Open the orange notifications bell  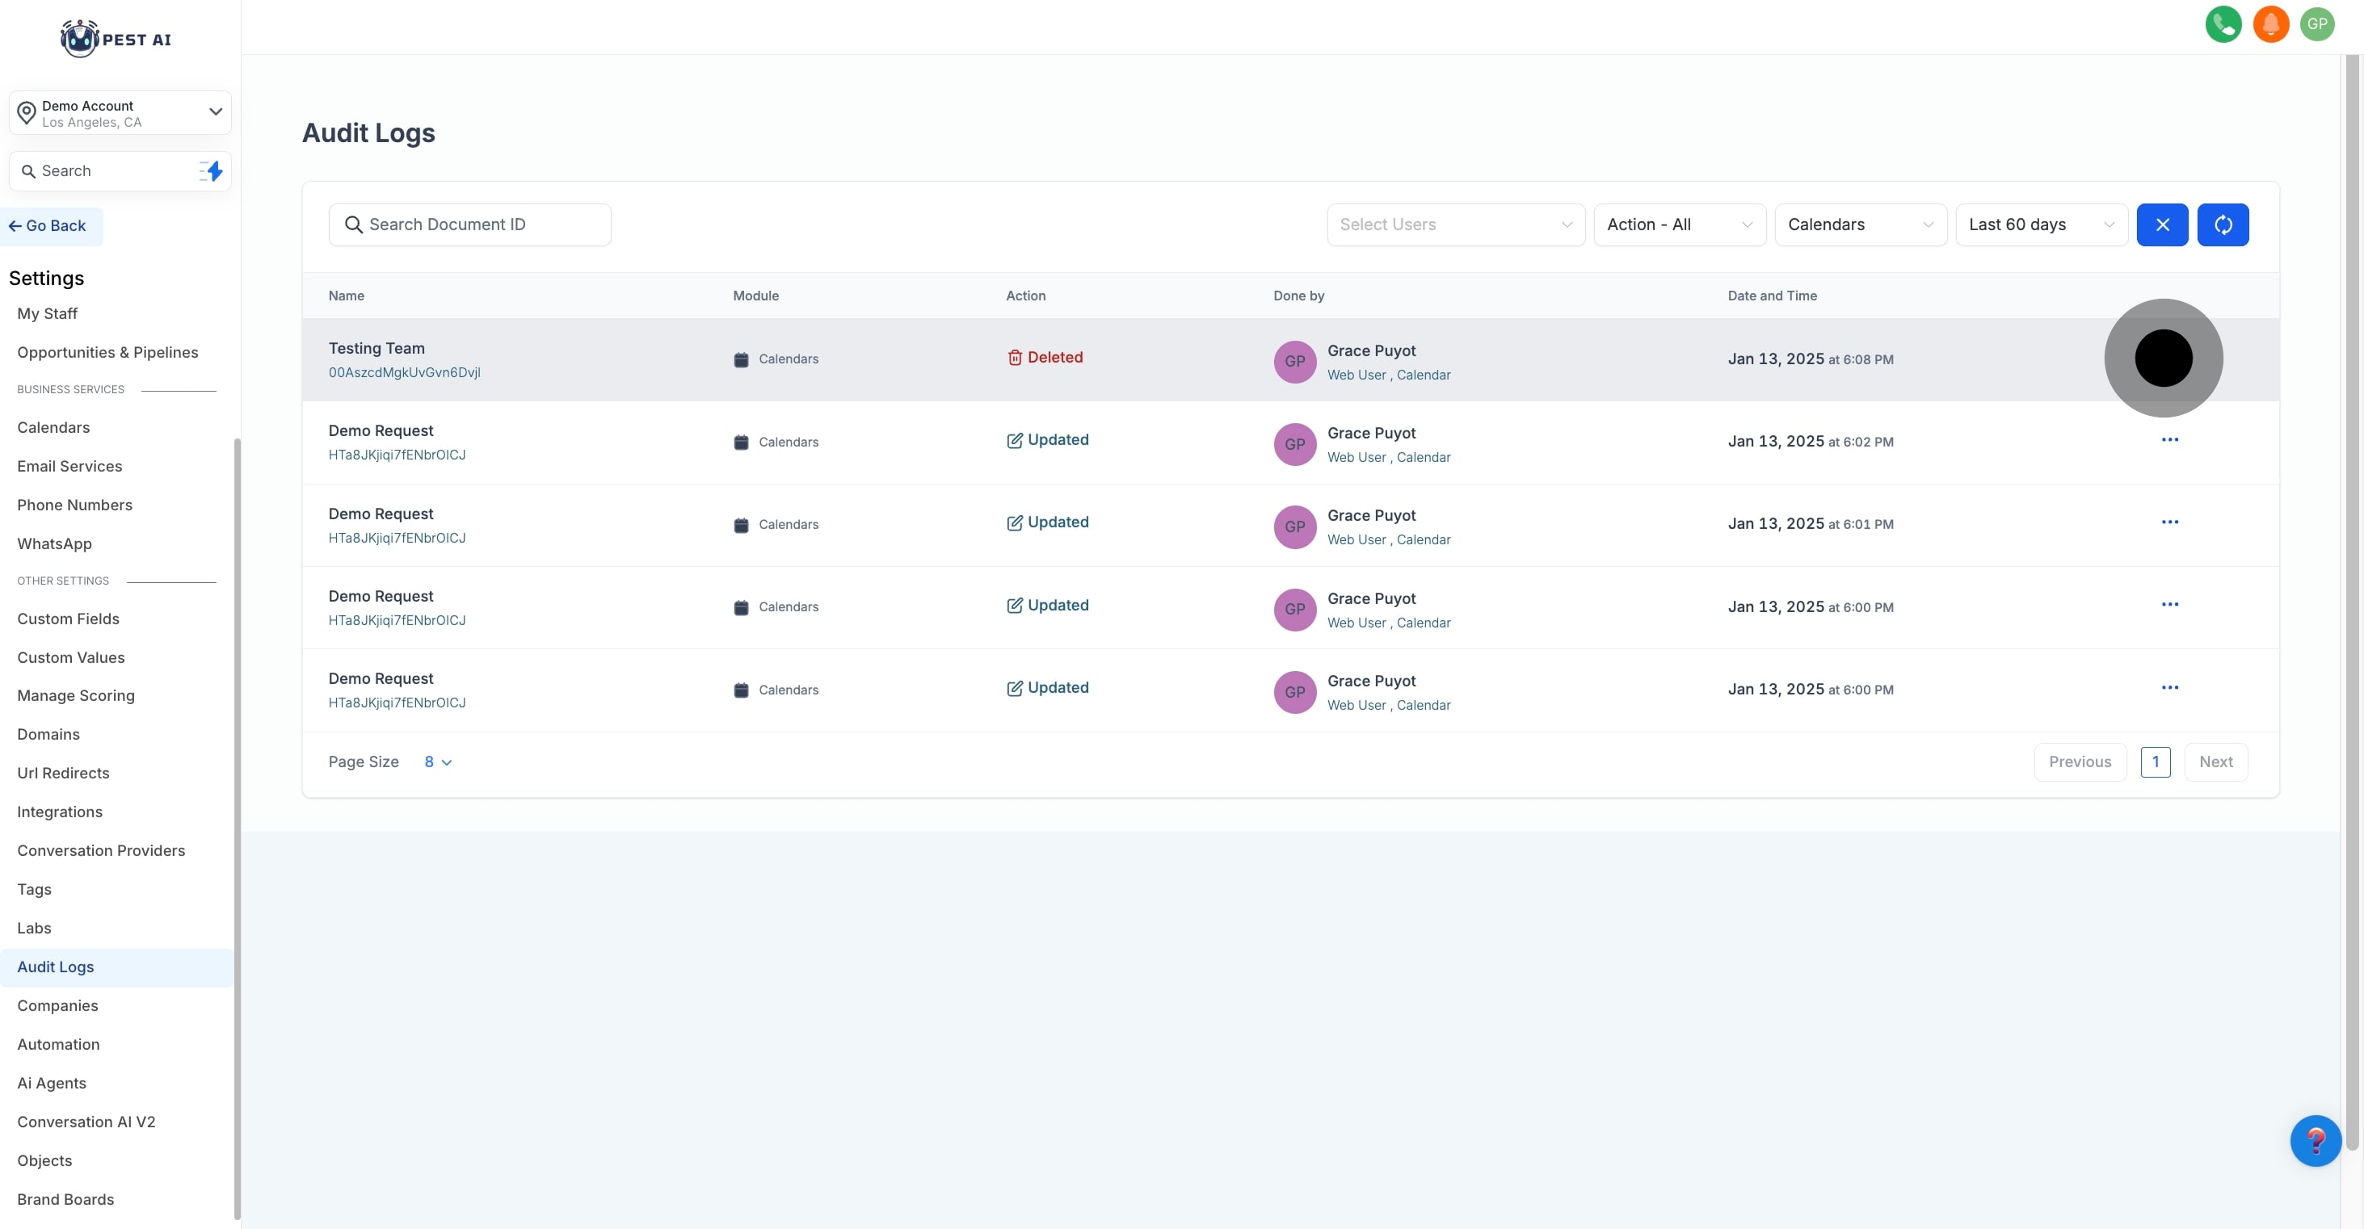click(x=2270, y=25)
